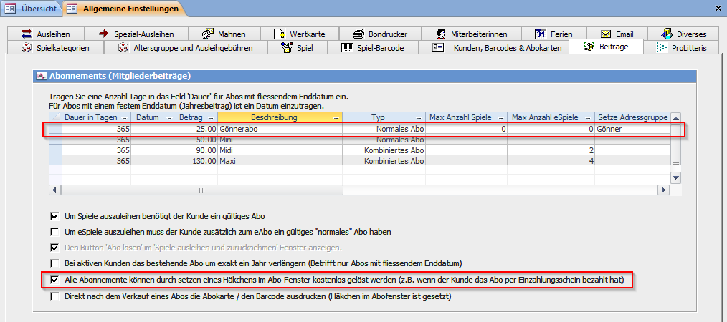Click the Bondrucker printer icon

358,34
